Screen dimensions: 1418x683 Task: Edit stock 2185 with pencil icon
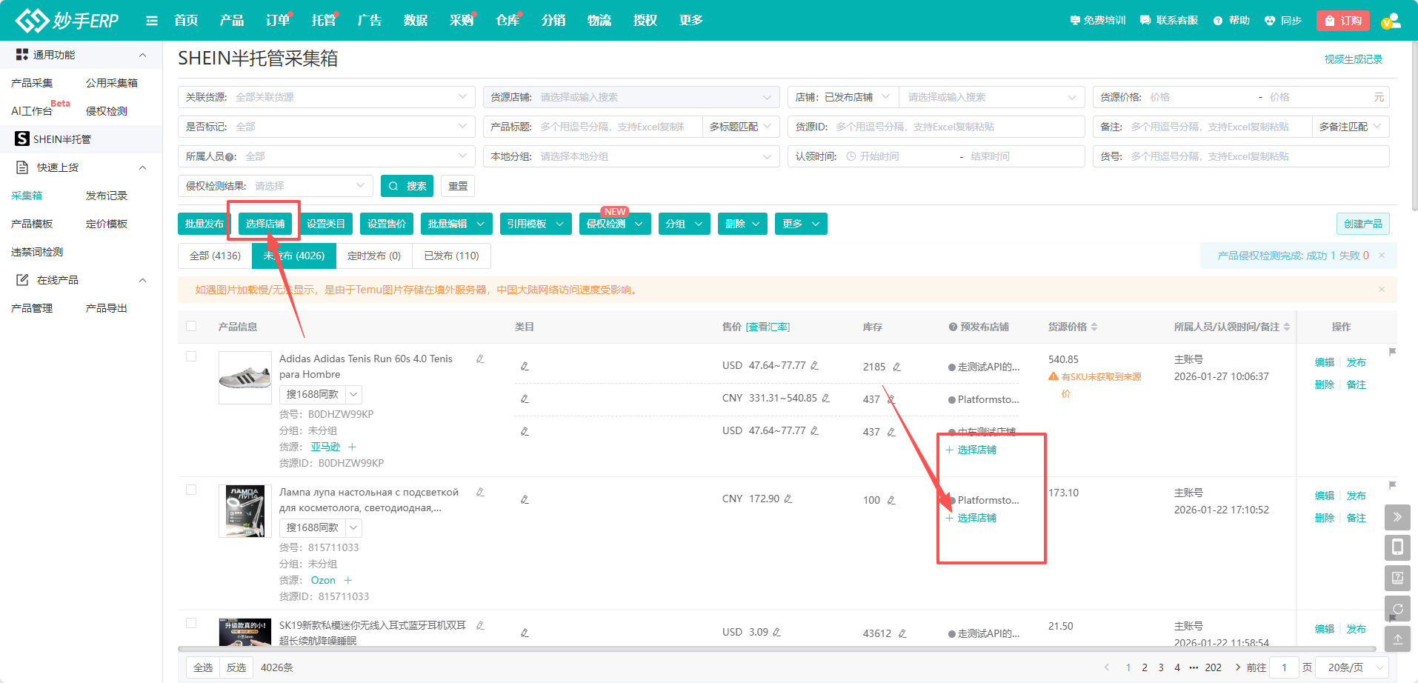(896, 367)
